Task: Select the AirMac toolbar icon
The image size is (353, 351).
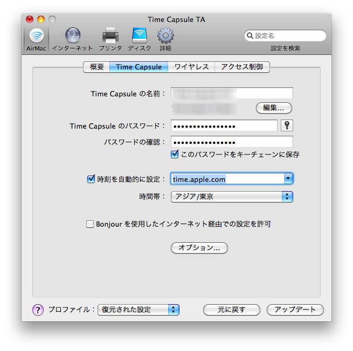Action: tap(36, 39)
